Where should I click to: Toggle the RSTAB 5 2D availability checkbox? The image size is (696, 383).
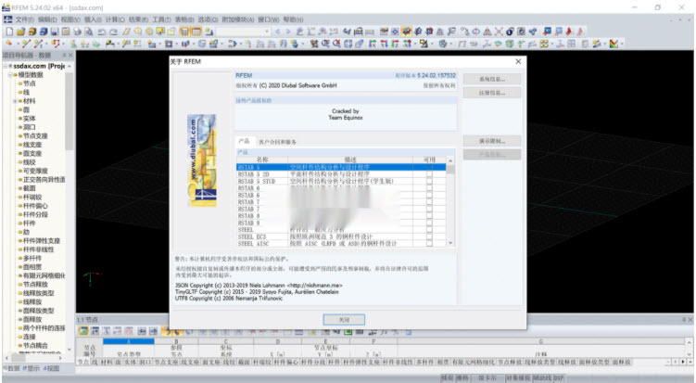click(428, 173)
